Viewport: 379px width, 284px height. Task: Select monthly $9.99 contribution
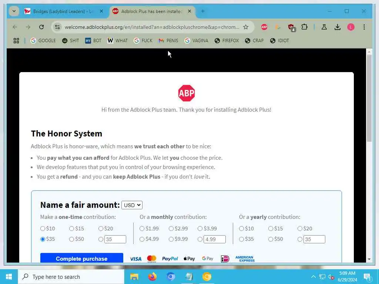[171, 239]
